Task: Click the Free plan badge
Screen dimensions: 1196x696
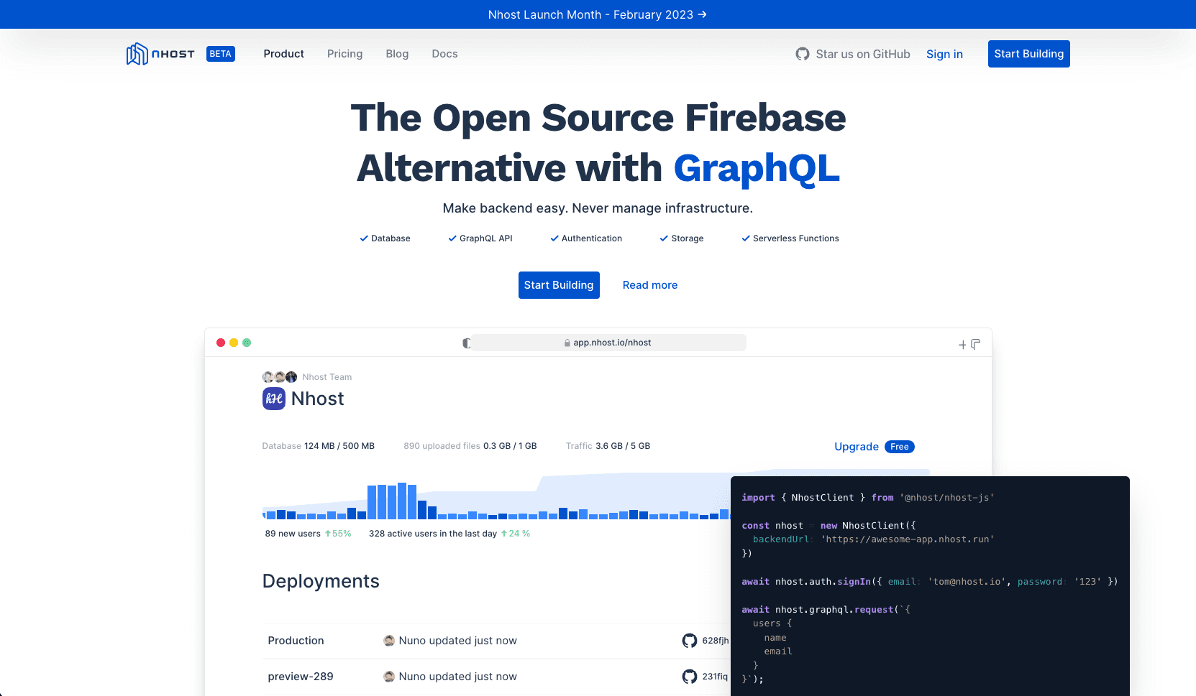Action: click(900, 447)
